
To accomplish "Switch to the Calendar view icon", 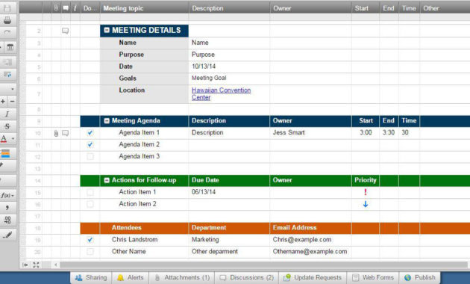I will (10, 47).
